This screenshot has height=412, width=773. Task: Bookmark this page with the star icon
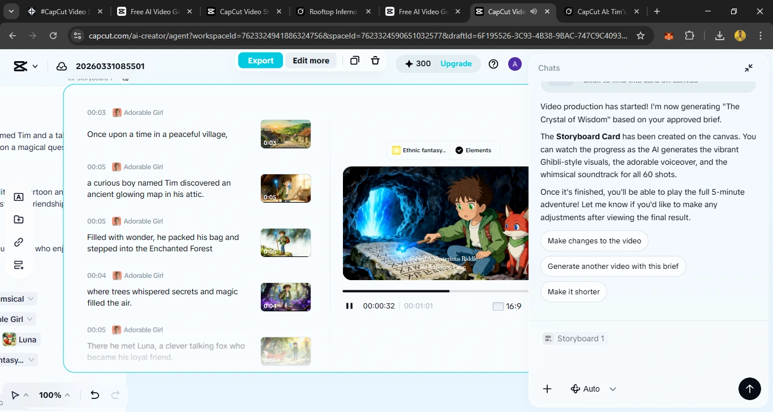pyautogui.click(x=641, y=36)
